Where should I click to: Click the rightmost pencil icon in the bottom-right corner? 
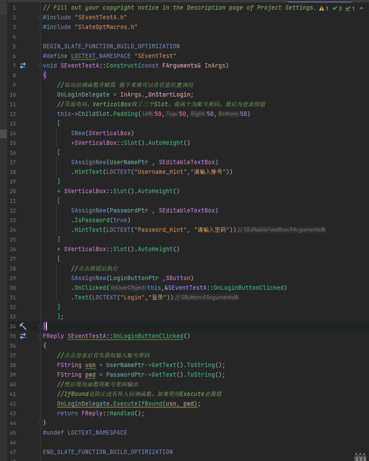point(365,457)
